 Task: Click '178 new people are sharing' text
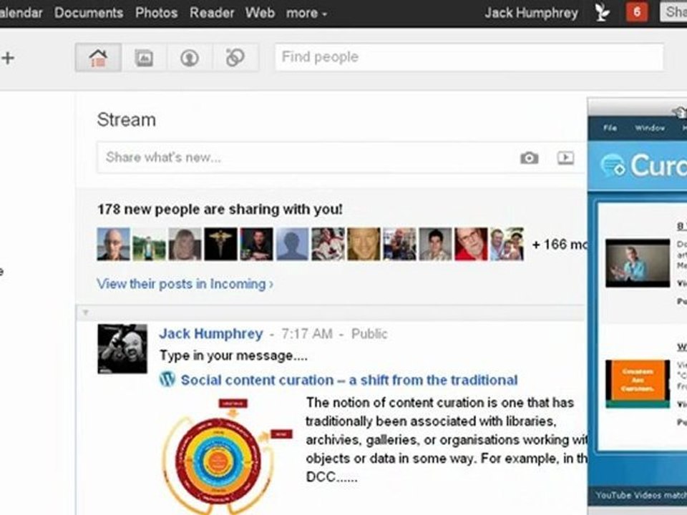coord(220,210)
